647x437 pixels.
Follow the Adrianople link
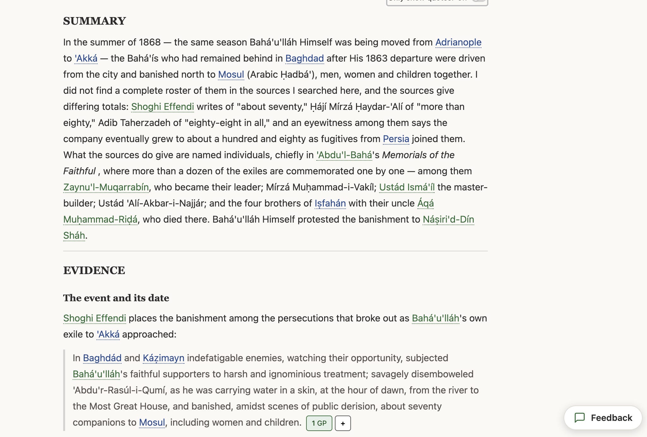[458, 42]
